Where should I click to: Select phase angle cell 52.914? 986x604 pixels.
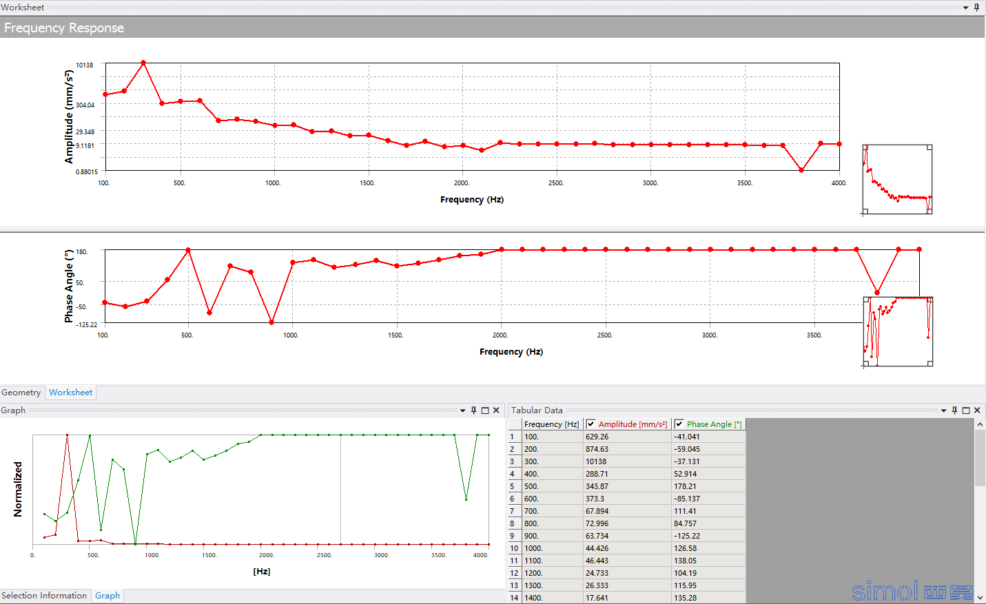(x=708, y=474)
